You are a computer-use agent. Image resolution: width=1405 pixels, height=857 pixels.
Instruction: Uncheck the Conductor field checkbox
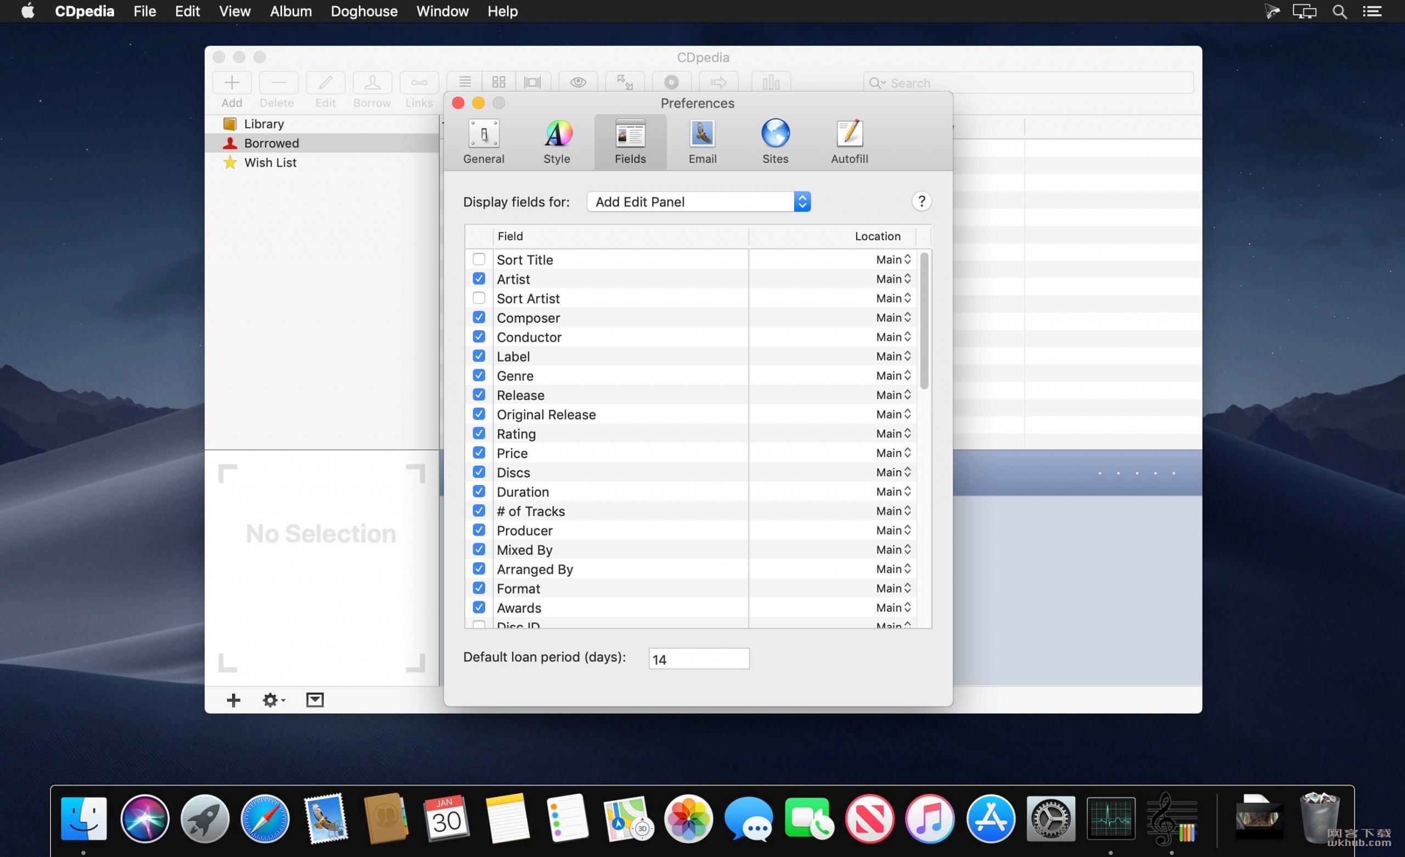pos(479,337)
